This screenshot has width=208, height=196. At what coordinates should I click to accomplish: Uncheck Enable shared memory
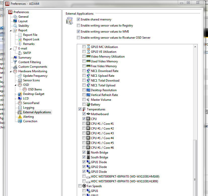point(79,19)
